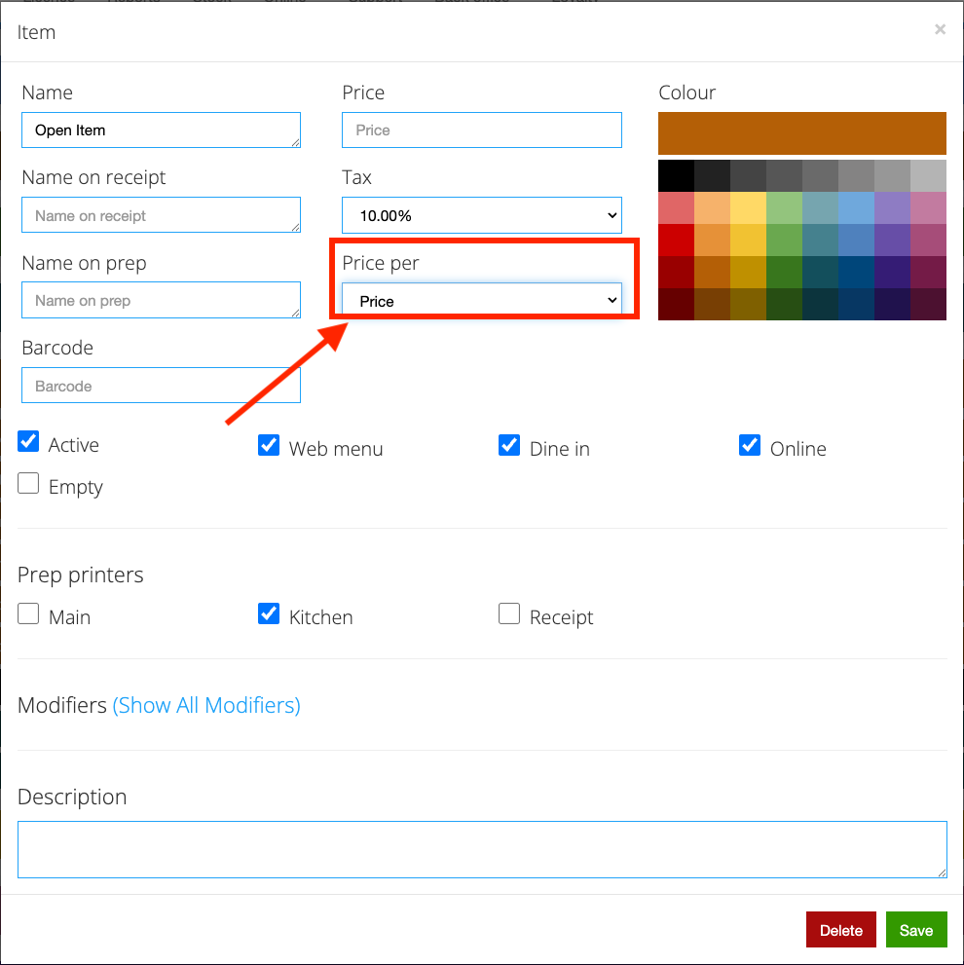964x965 pixels.
Task: Click into the Description text area
Action: (482, 849)
